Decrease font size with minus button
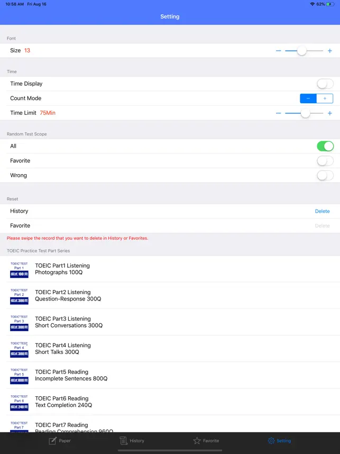Viewport: 340px width, 454px height. (278, 51)
